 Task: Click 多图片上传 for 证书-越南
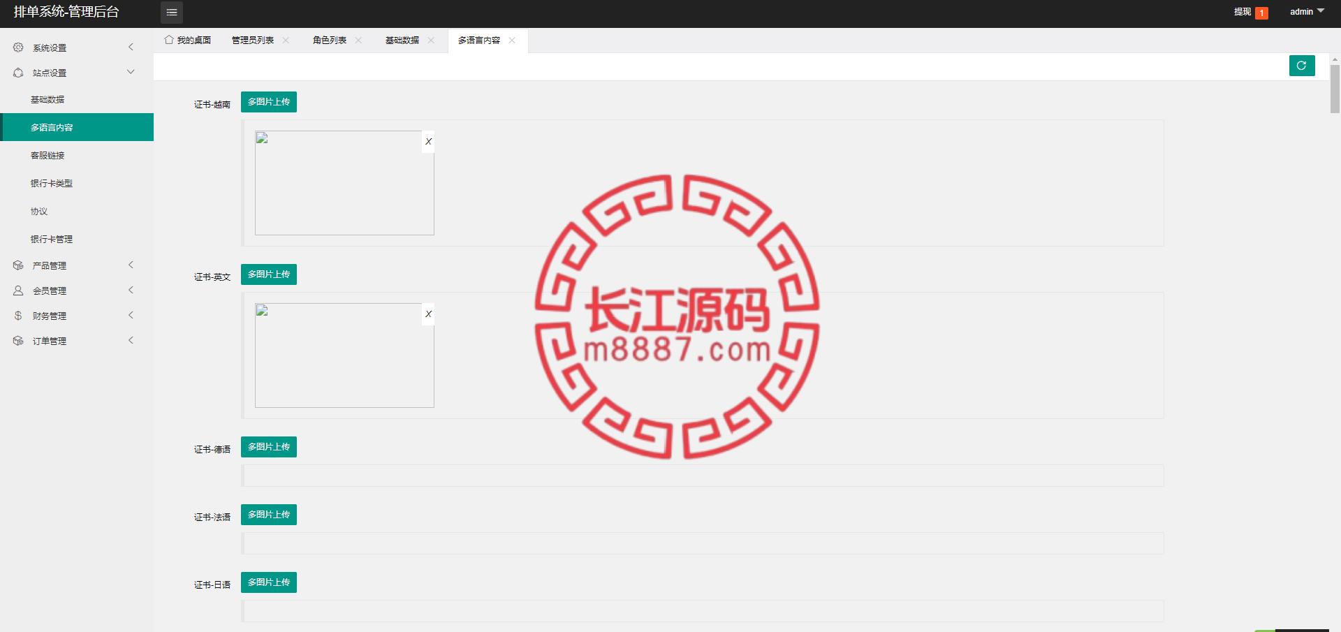point(269,102)
